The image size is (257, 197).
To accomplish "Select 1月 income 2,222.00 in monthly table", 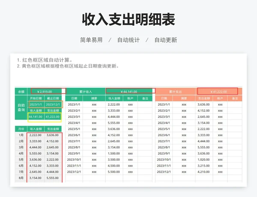I will click(x=36, y=135).
